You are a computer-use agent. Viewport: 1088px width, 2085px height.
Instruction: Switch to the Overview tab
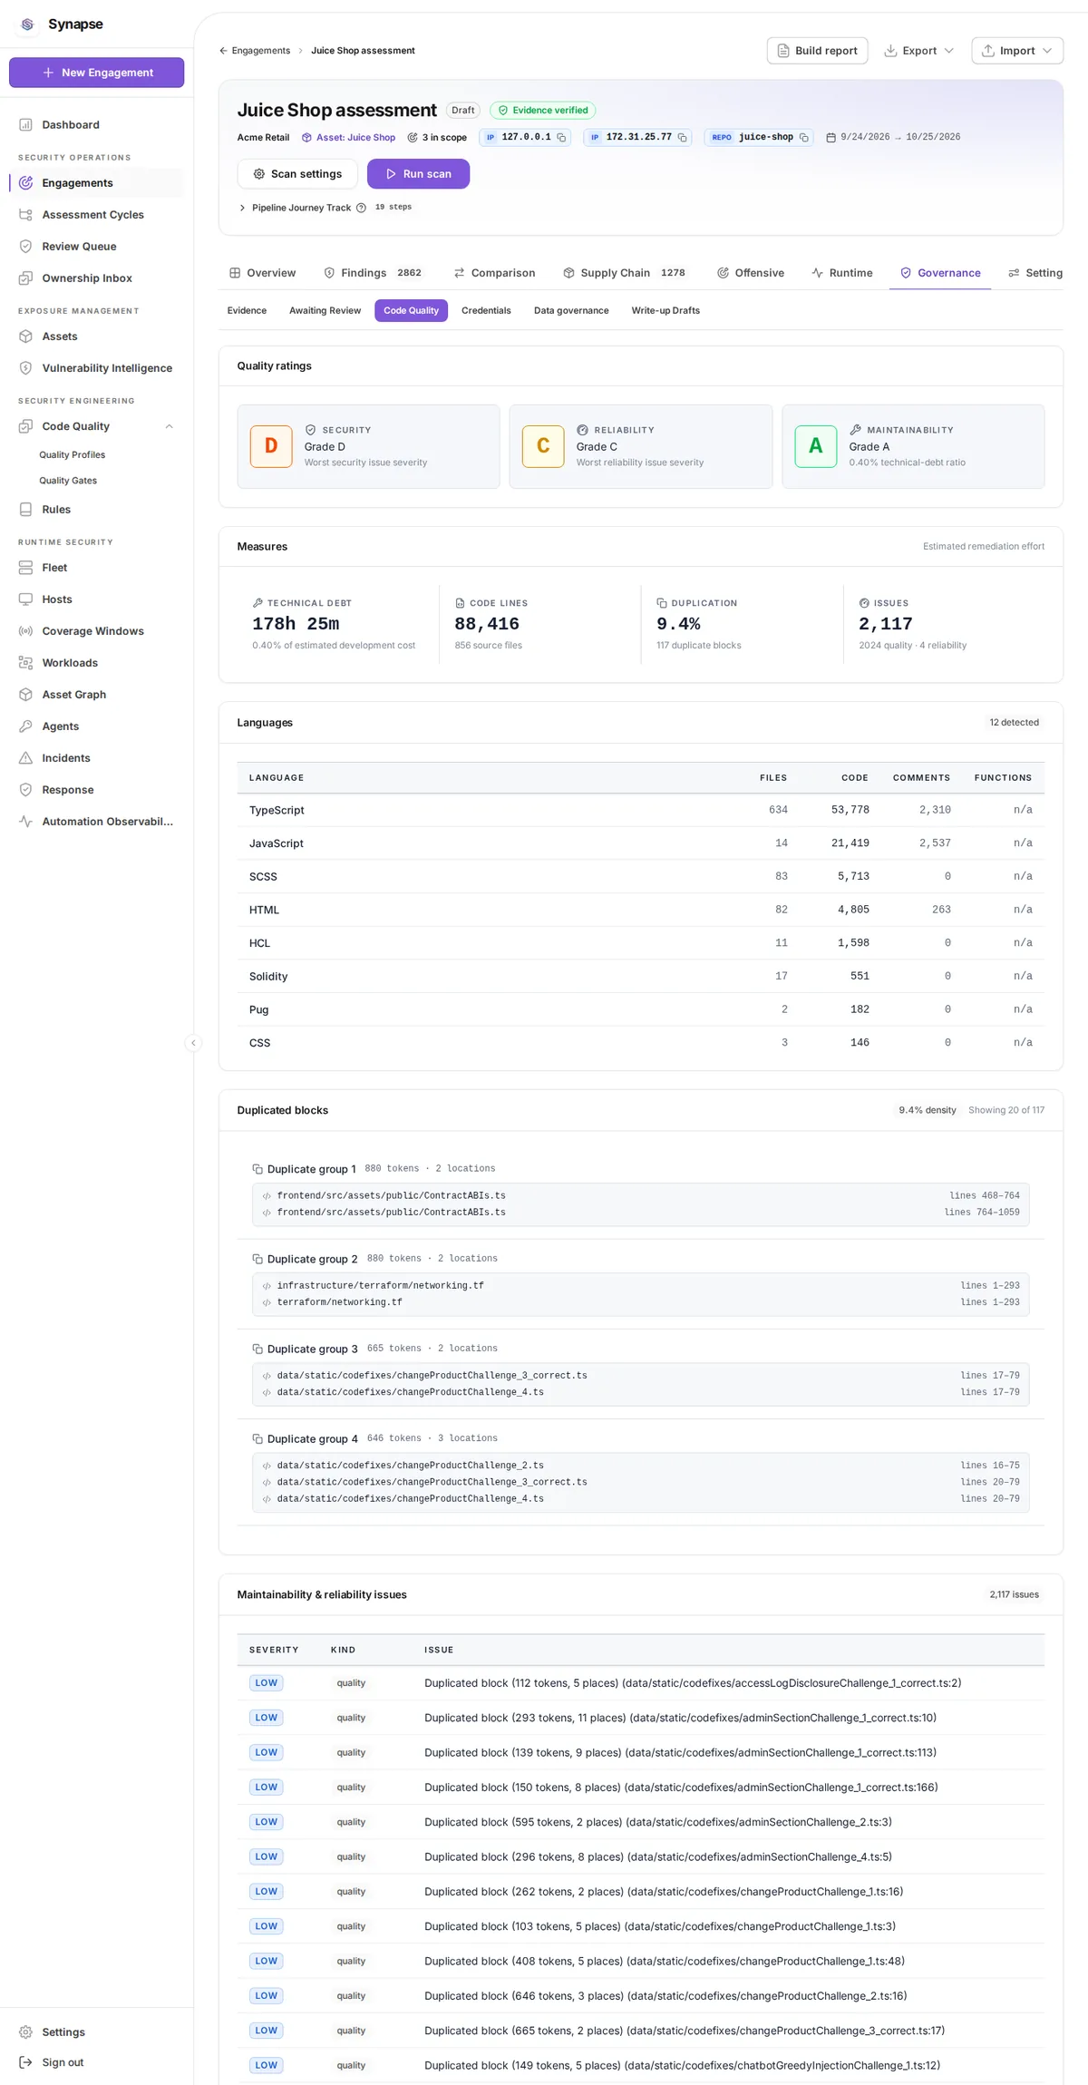click(263, 273)
